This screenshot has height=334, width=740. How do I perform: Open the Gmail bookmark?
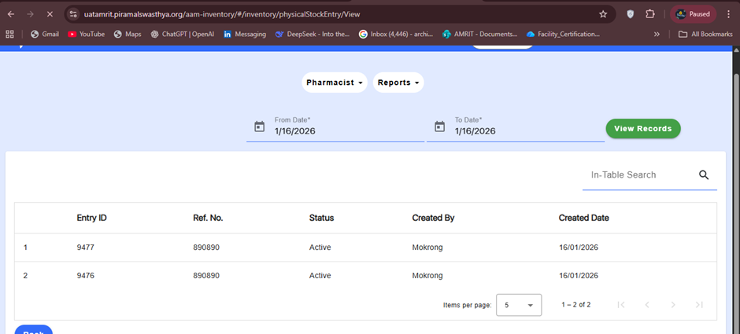point(44,34)
